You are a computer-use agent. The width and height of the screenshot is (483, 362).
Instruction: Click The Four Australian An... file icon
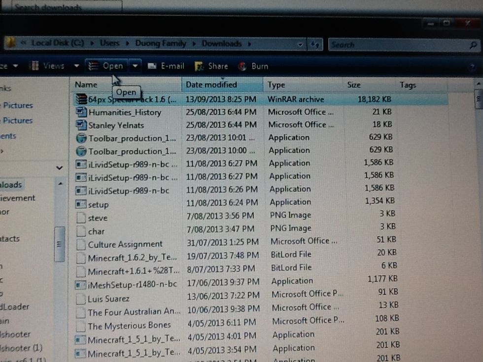pos(80,312)
